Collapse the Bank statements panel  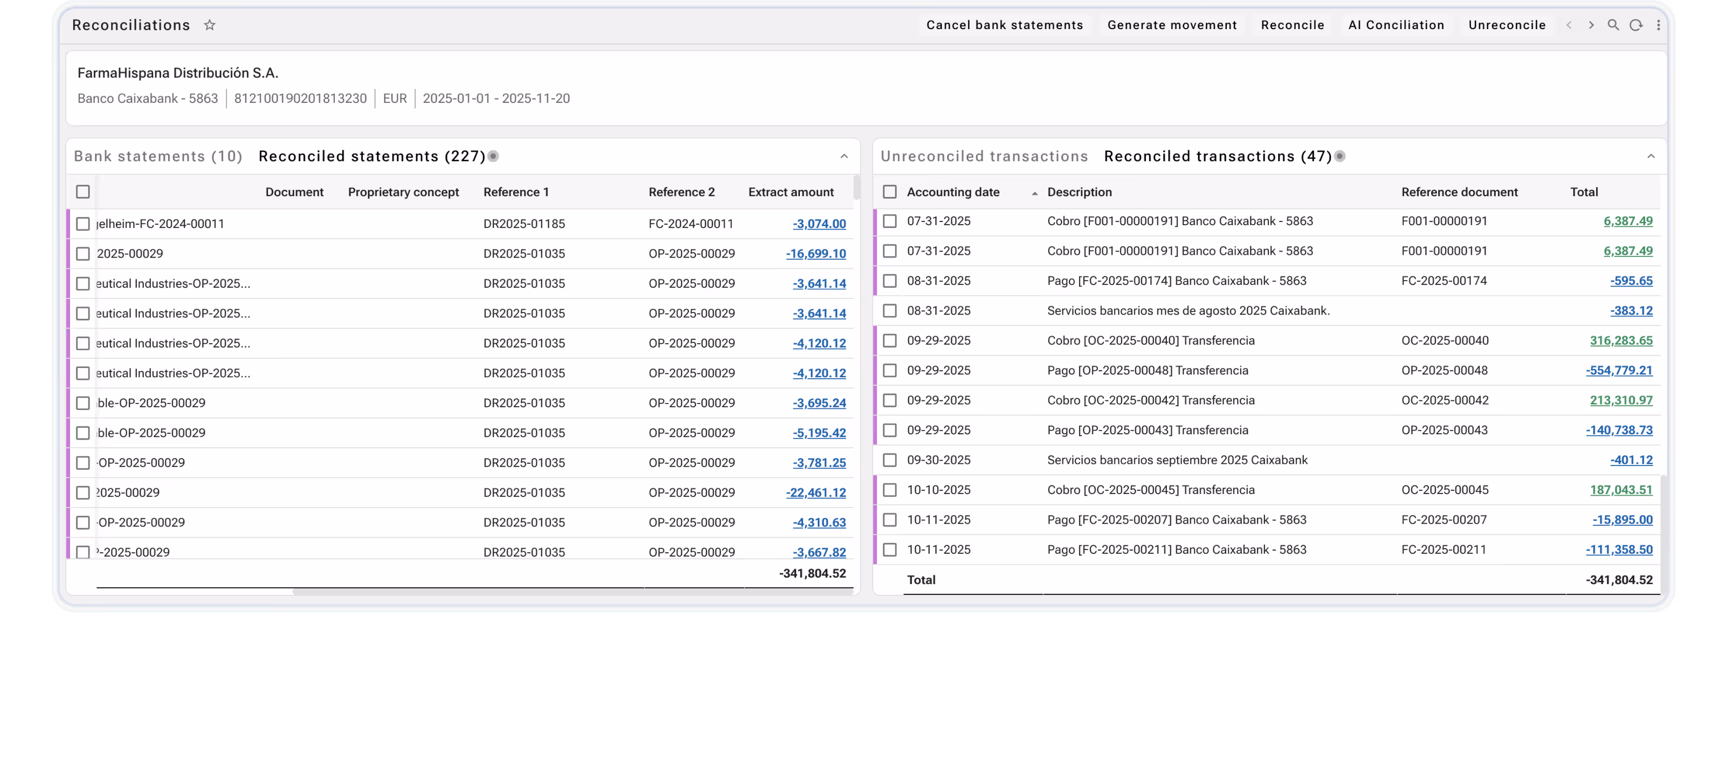(x=844, y=157)
